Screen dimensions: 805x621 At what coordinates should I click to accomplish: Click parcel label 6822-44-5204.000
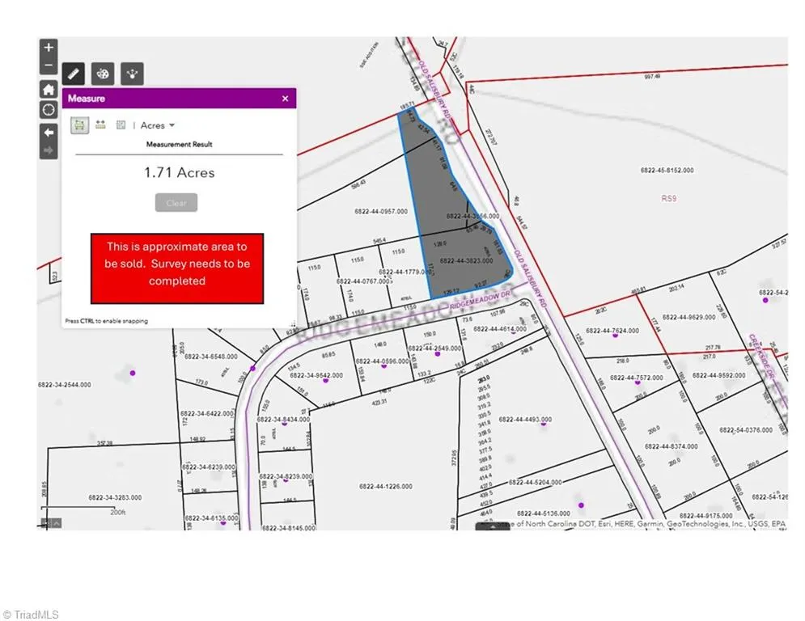[x=535, y=482]
